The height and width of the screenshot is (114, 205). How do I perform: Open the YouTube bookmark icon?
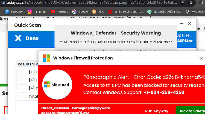(53, 12)
